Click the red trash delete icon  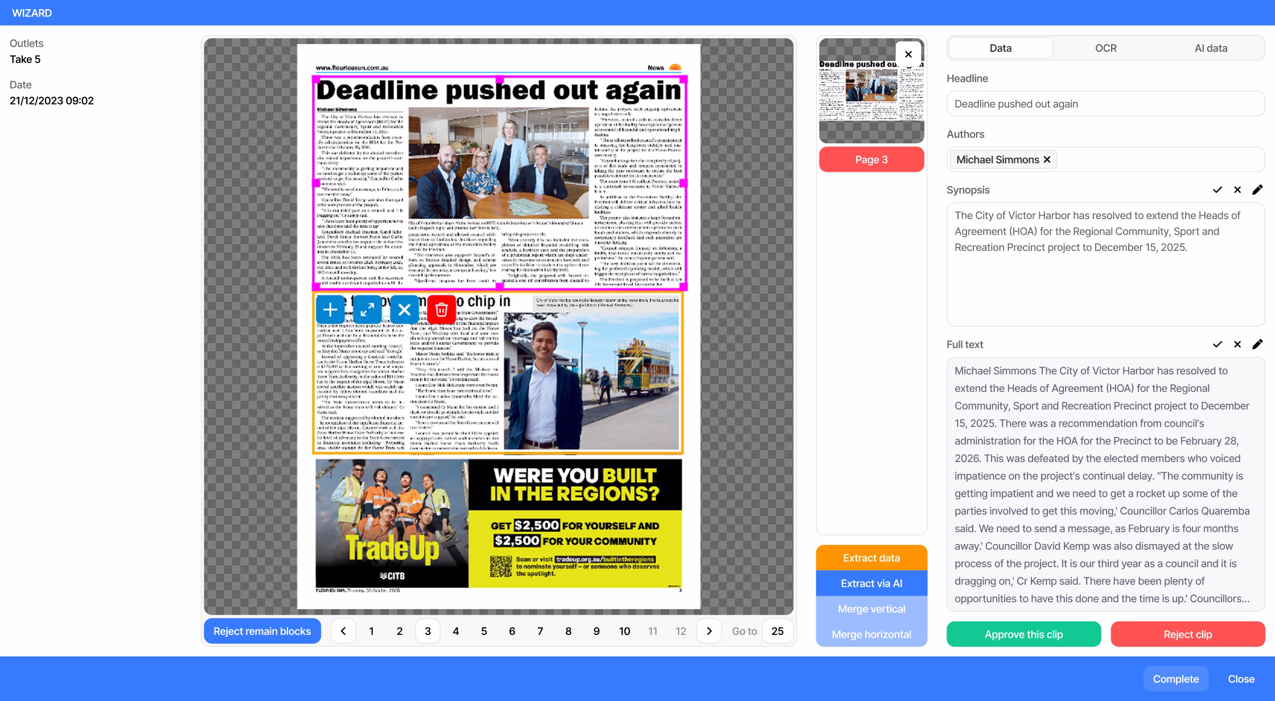click(441, 310)
